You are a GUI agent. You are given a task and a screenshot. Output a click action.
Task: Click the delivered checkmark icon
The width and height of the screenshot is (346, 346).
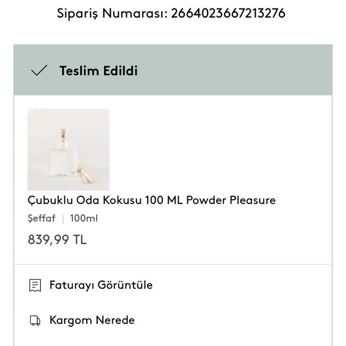click(x=39, y=71)
